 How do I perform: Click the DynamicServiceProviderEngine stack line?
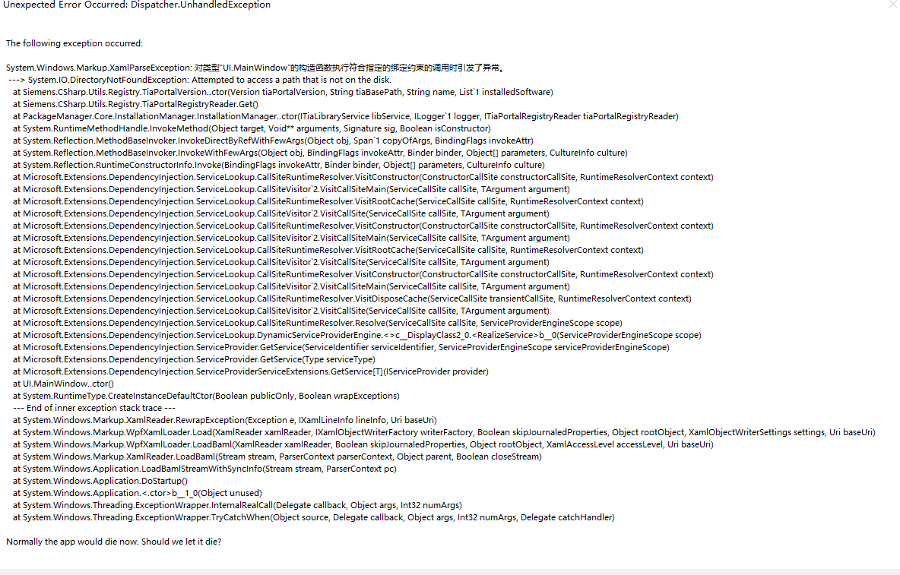(x=357, y=336)
